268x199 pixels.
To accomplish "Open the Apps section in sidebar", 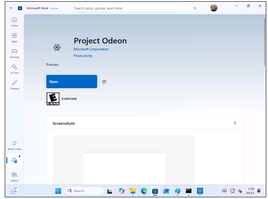I will [14, 38].
